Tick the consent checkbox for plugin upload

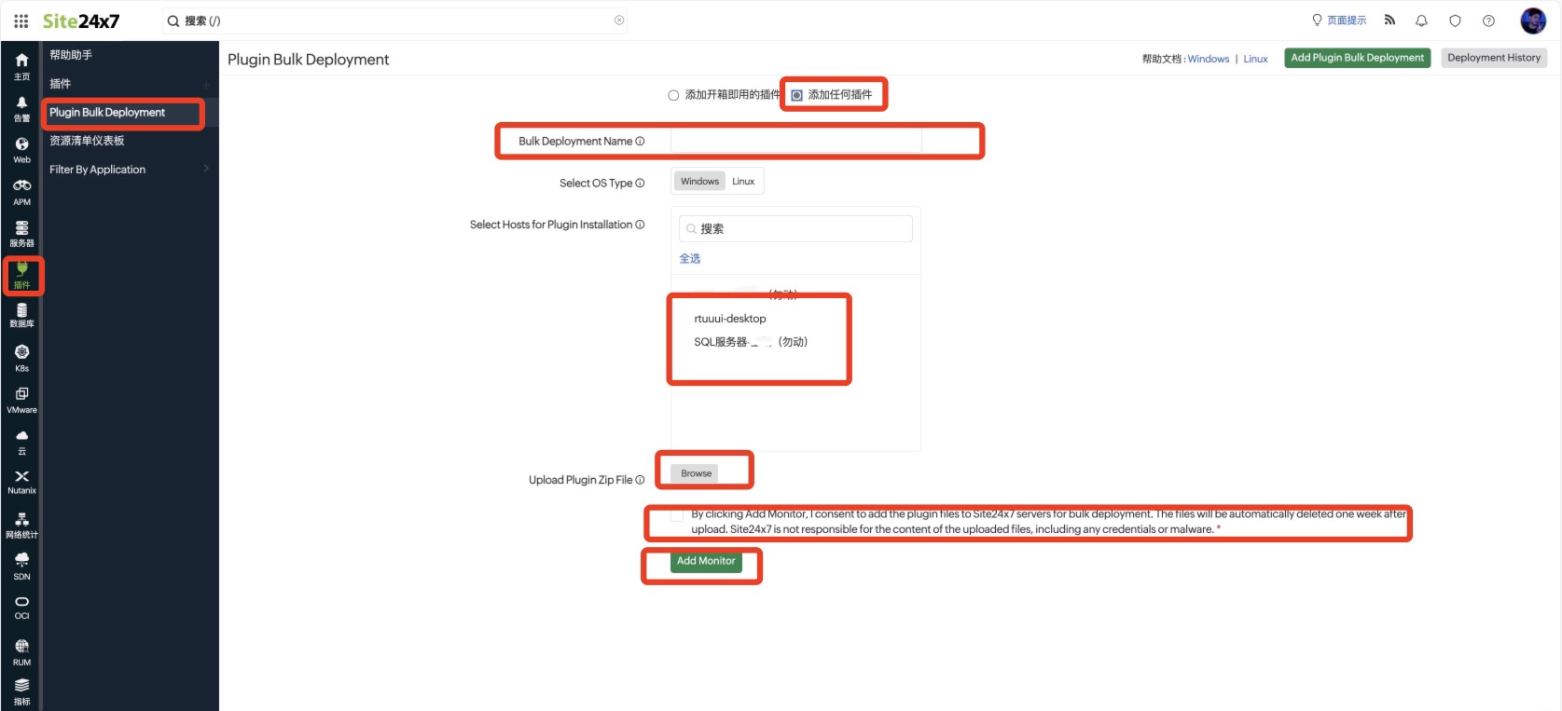[678, 515]
